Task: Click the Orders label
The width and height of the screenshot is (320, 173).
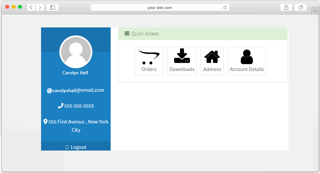Action: tap(149, 69)
